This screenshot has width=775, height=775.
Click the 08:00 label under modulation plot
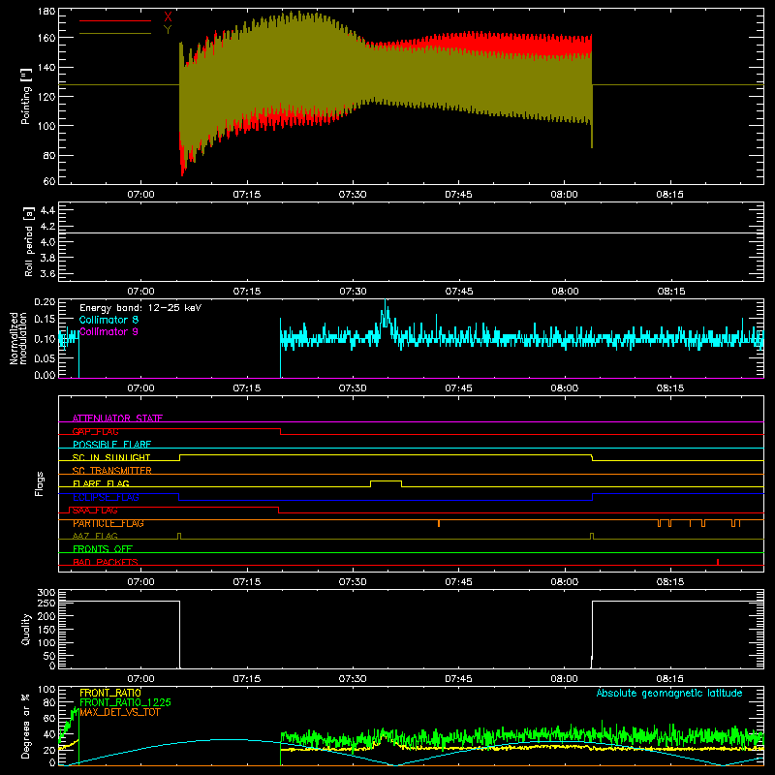click(565, 388)
